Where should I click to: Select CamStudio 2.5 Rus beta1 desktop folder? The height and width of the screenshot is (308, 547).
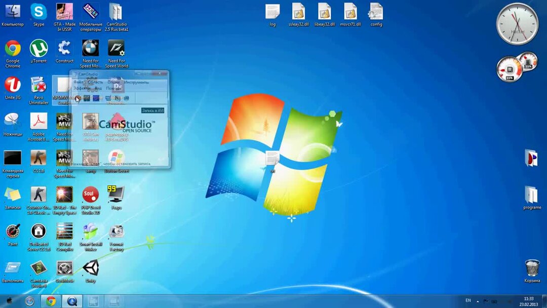point(116,17)
